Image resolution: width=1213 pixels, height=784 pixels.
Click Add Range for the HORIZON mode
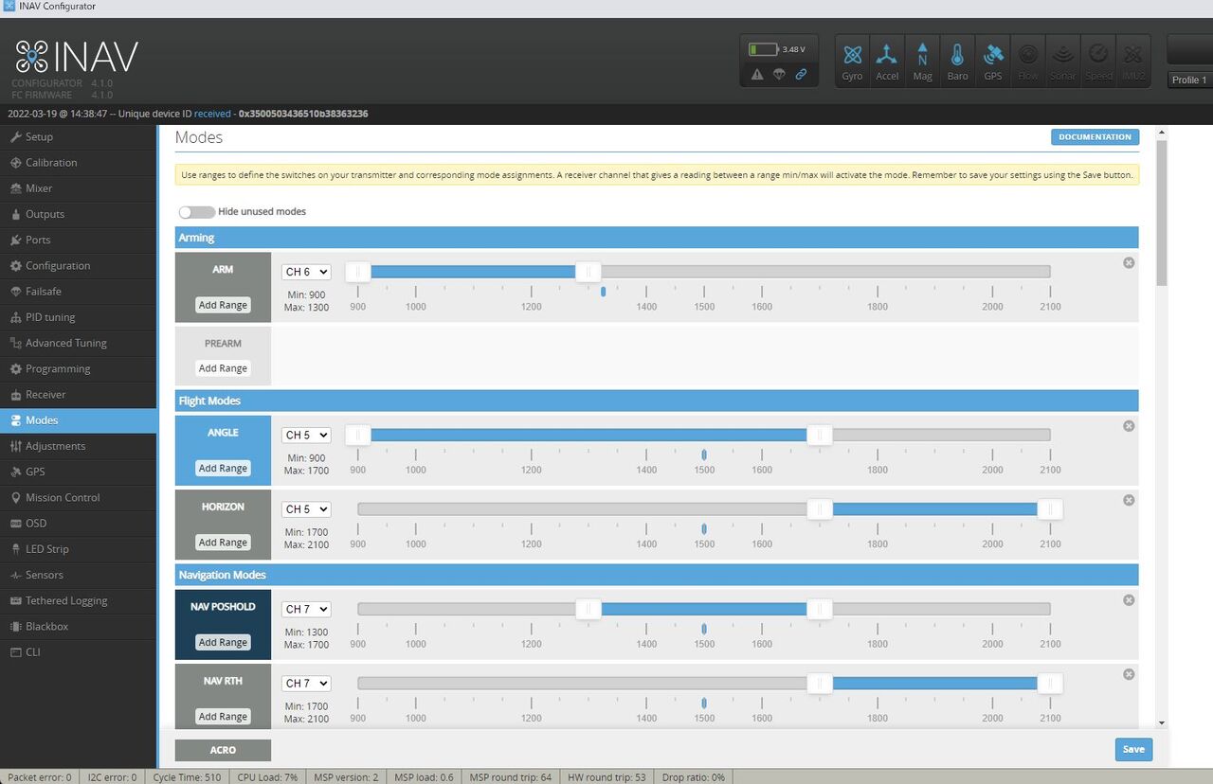pyautogui.click(x=223, y=543)
